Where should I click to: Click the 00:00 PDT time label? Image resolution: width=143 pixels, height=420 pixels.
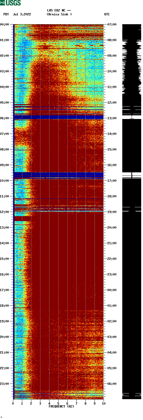tap(4, 24)
